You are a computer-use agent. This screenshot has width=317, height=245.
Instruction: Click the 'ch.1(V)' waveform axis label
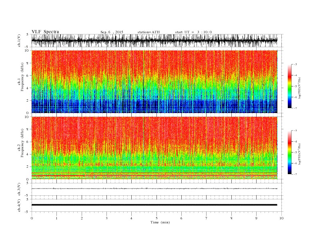tap(19, 41)
